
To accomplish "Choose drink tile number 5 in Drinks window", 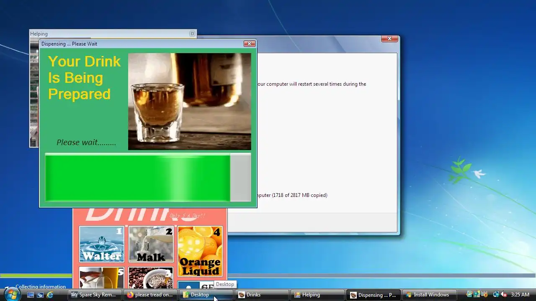I will coord(102,278).
